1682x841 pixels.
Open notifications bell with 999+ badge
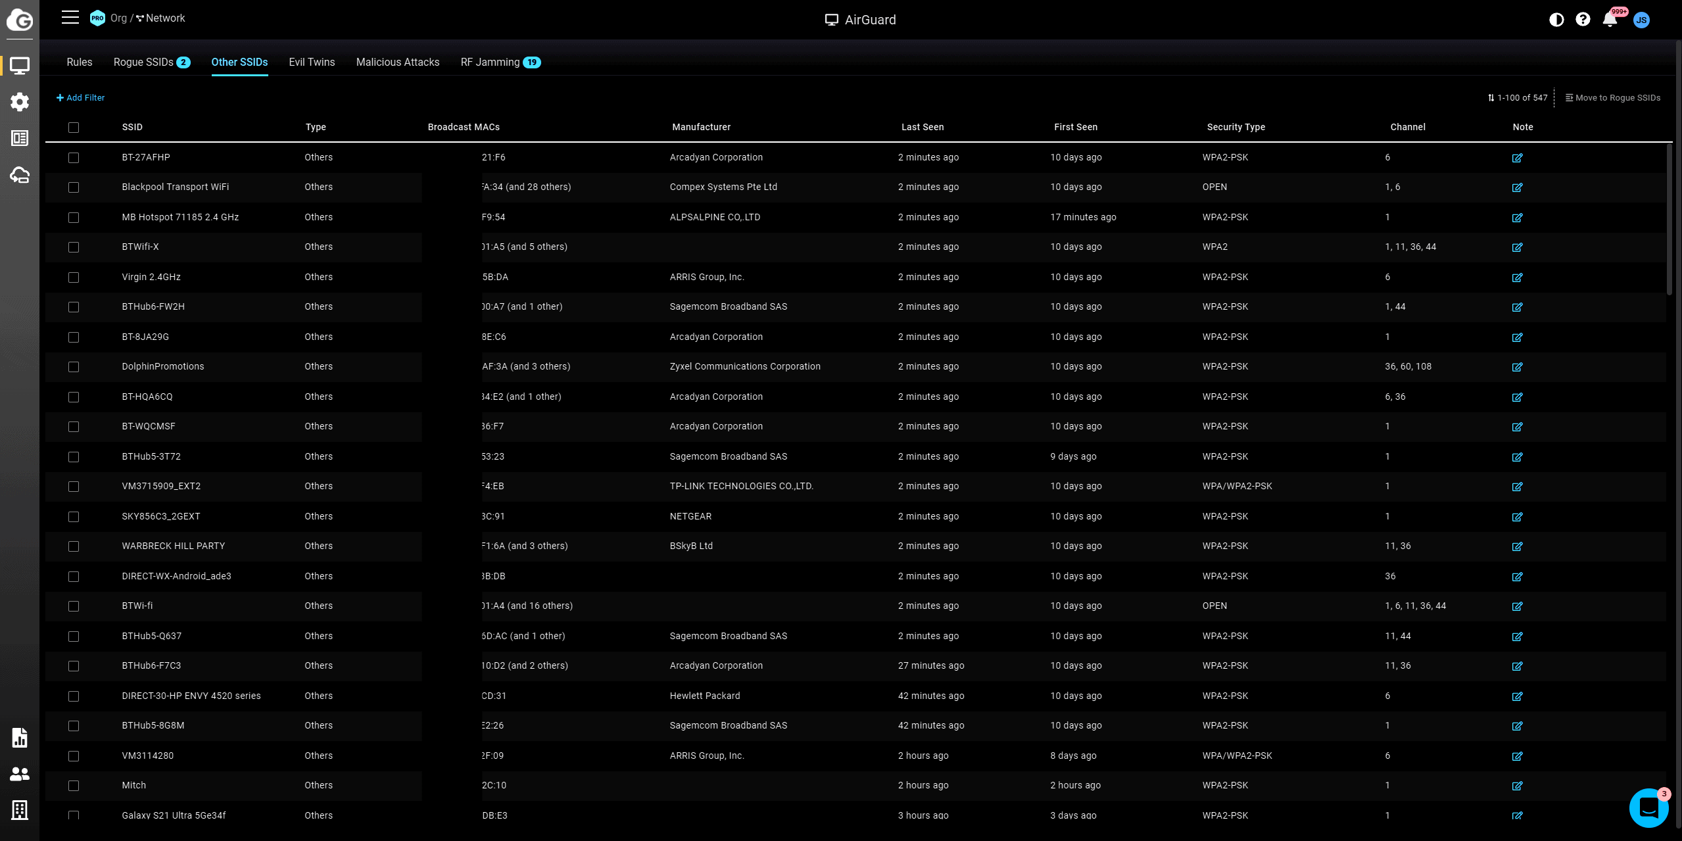(1610, 20)
